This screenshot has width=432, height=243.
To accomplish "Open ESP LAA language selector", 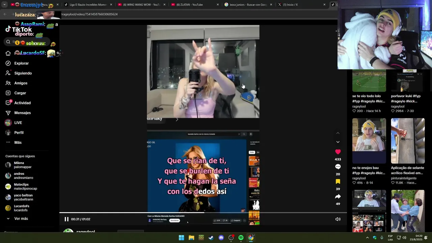I will (x=390, y=238).
